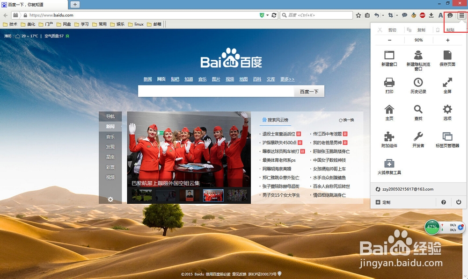Click the help question mark icon
This screenshot has width=468, height=279.
click(444, 202)
